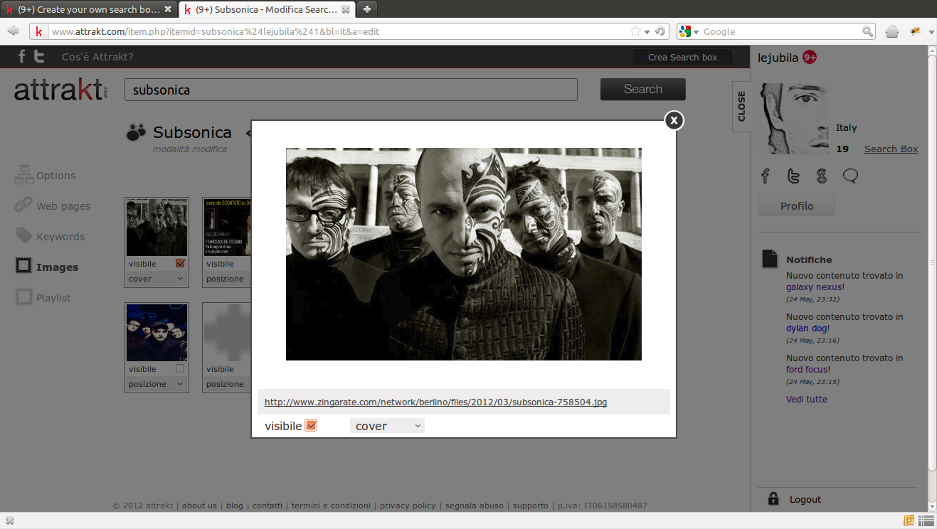Click the lejubila profile avatar

pos(795,119)
